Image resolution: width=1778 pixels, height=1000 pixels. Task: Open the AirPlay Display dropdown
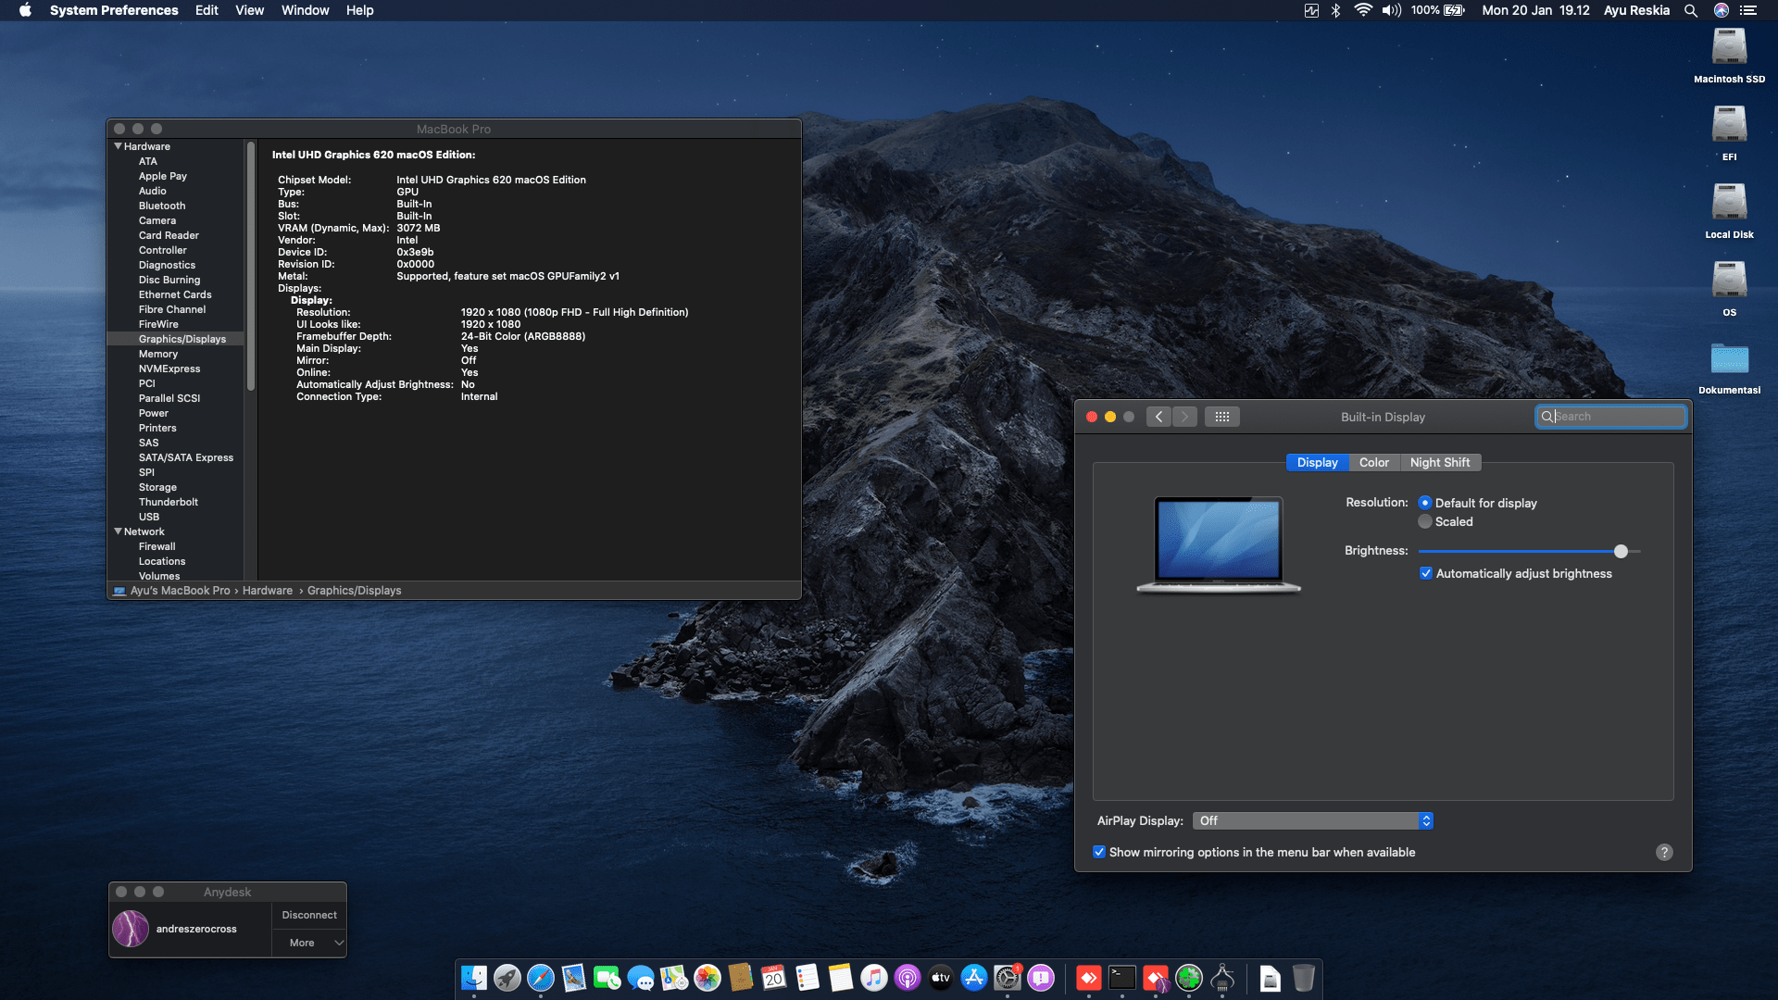coord(1313,821)
